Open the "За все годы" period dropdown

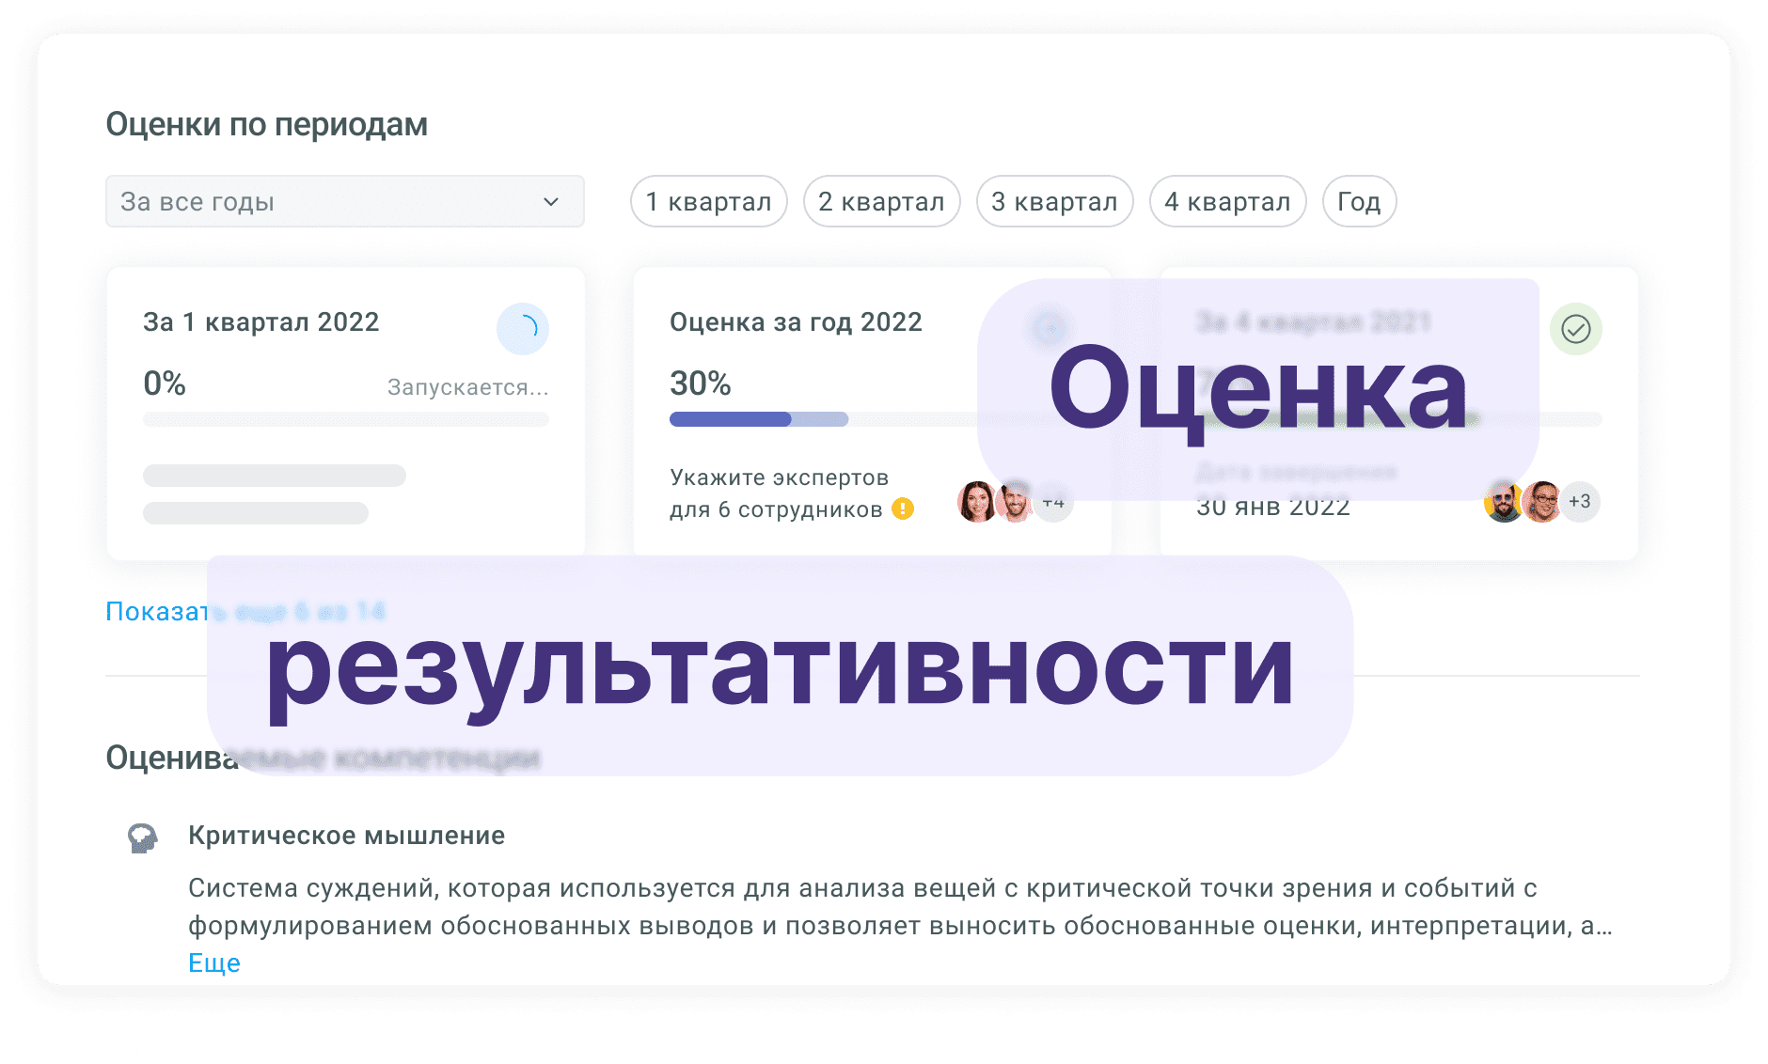344,201
